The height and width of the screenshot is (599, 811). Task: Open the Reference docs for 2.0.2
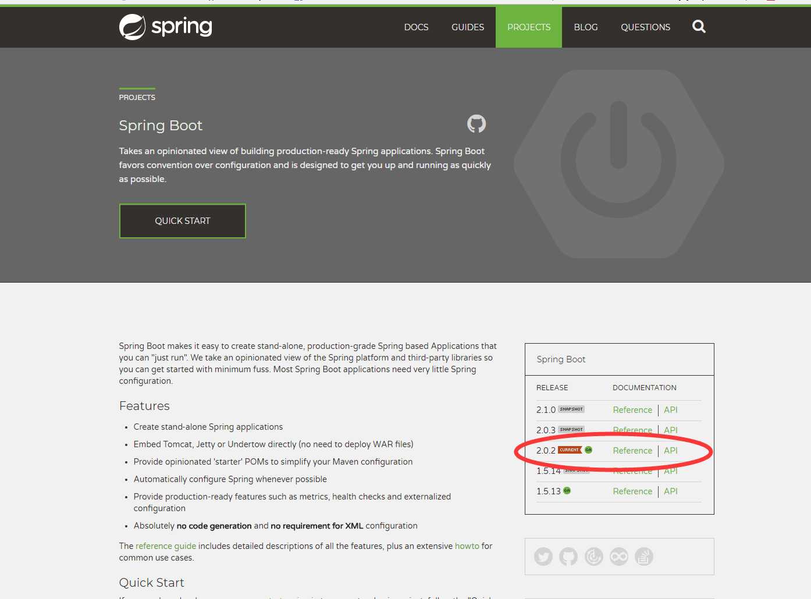(x=632, y=451)
